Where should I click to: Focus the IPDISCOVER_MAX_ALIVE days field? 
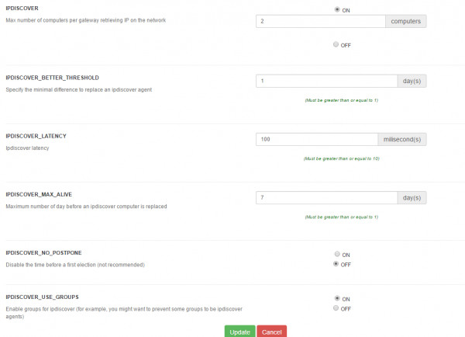click(x=326, y=198)
